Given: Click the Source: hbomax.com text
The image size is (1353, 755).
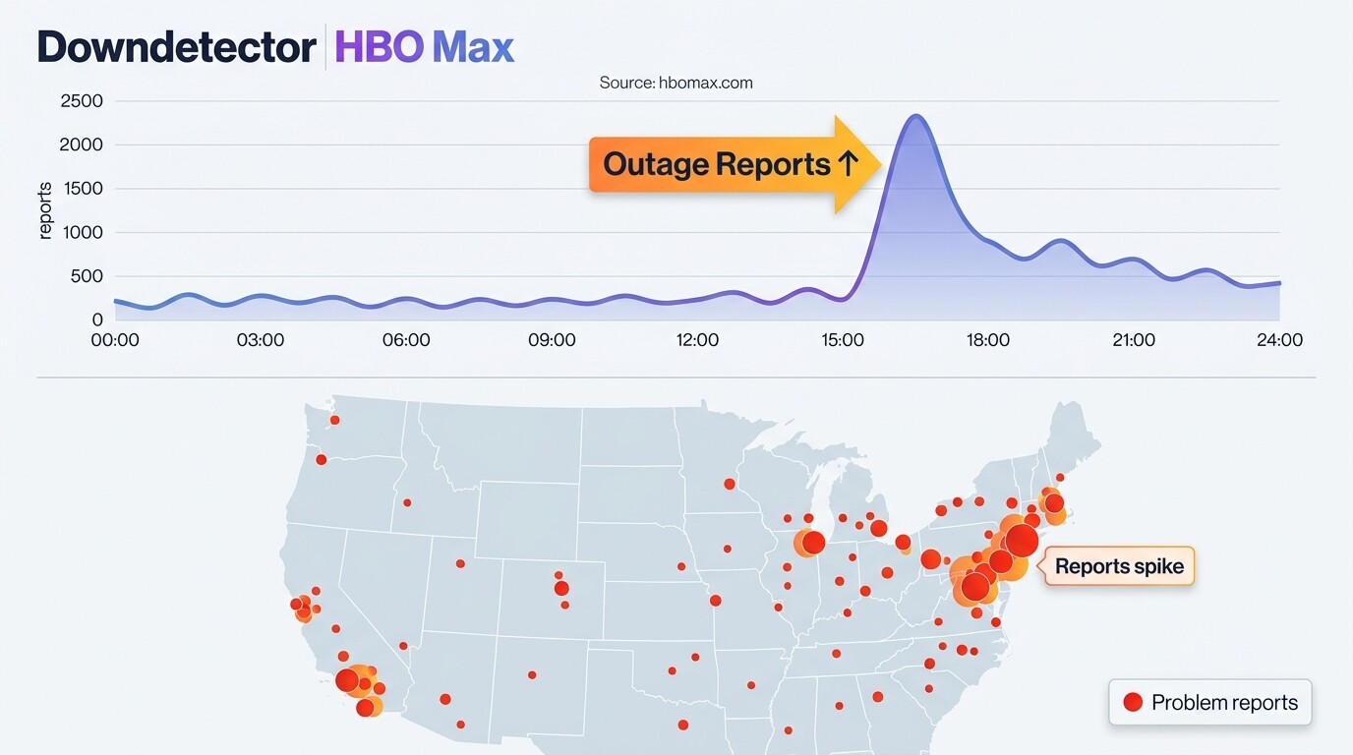Looking at the screenshot, I should click(676, 83).
